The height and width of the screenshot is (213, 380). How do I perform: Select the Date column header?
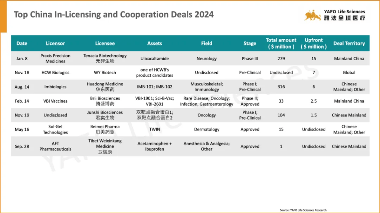[x=22, y=43]
